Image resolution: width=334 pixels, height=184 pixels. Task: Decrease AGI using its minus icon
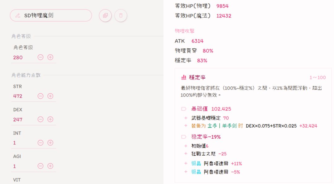[x=41, y=166]
